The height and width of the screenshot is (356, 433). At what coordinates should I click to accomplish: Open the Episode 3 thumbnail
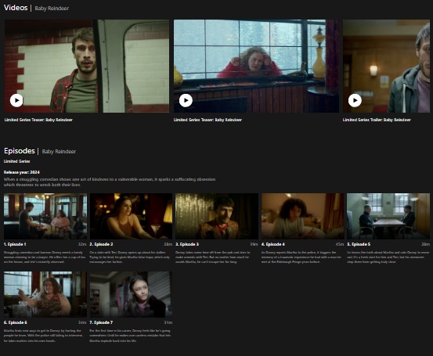pyautogui.click(x=217, y=216)
